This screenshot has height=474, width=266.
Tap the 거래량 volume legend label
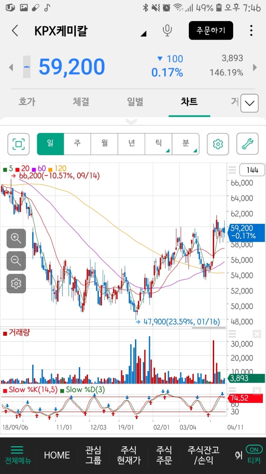coord(17,332)
